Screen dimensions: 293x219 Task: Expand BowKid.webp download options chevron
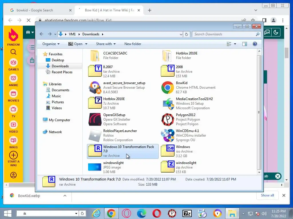[65, 196]
